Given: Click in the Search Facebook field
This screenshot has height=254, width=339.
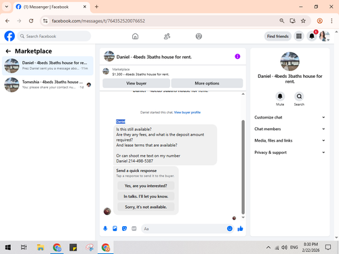Looking at the screenshot, I should tap(54, 36).
